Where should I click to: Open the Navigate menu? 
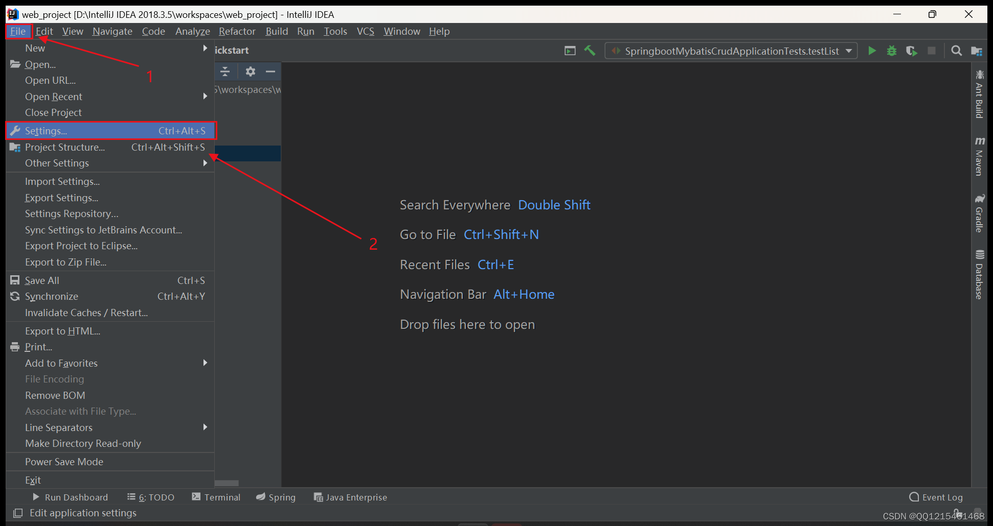click(112, 31)
